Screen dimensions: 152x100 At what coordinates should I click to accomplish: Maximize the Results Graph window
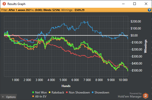(135, 4)
